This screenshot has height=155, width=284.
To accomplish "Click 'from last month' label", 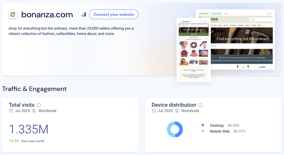I will pos(33,141).
